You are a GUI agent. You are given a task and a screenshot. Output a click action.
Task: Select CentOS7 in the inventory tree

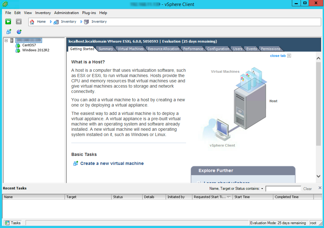point(29,45)
